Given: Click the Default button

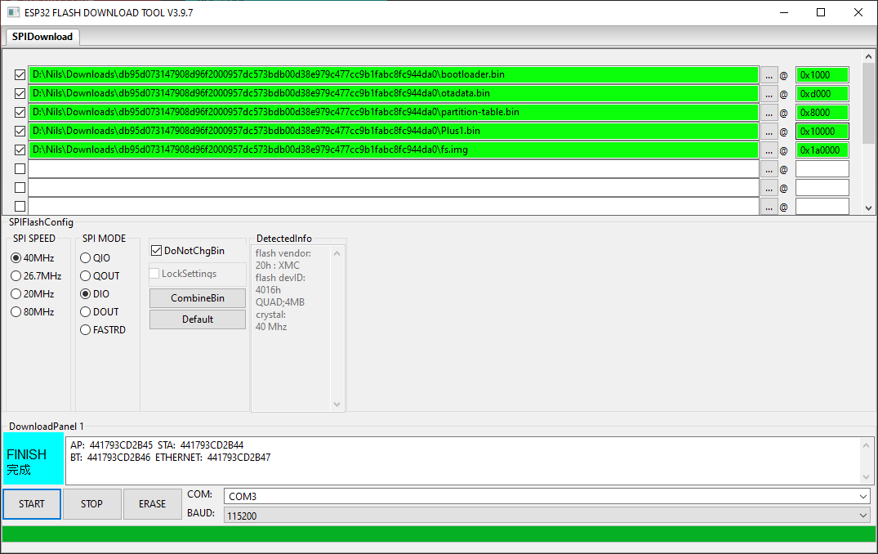Looking at the screenshot, I should pos(198,319).
